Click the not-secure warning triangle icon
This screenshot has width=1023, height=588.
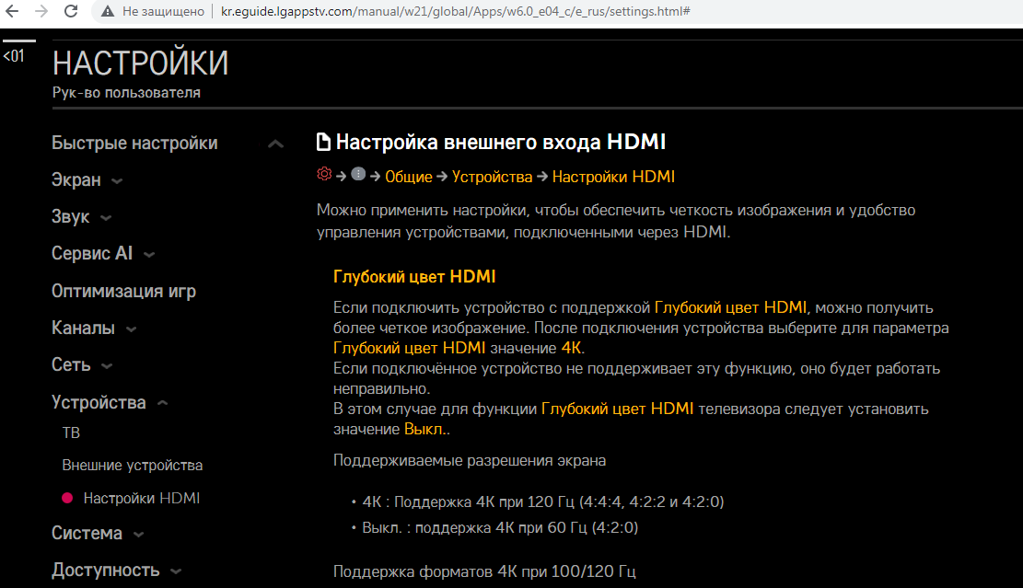point(108,12)
